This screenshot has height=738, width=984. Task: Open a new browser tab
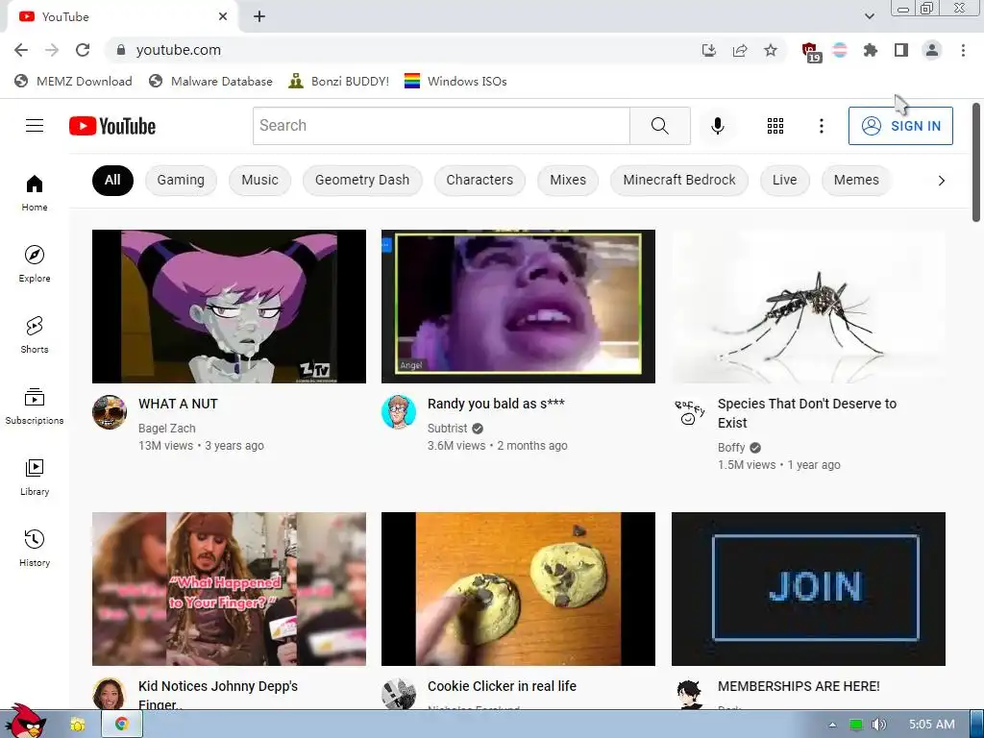259,17
